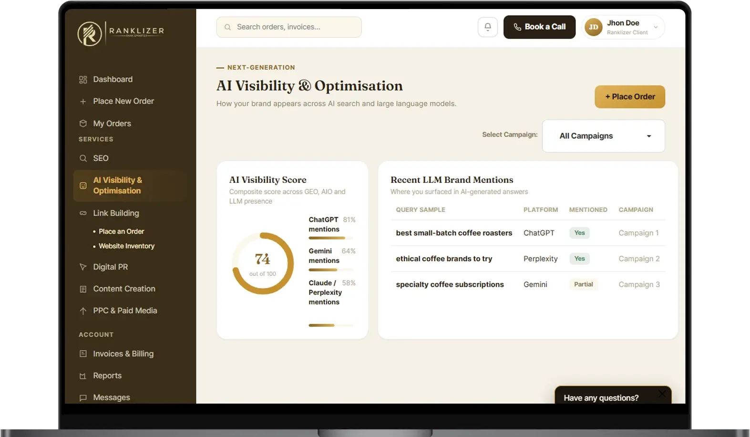Click the Invoices & Billing icon
Image resolution: width=750 pixels, height=437 pixels.
click(83, 354)
